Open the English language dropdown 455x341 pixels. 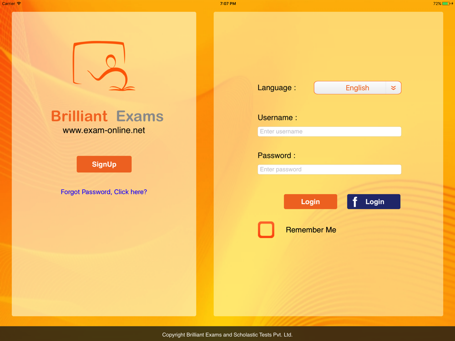coord(357,88)
